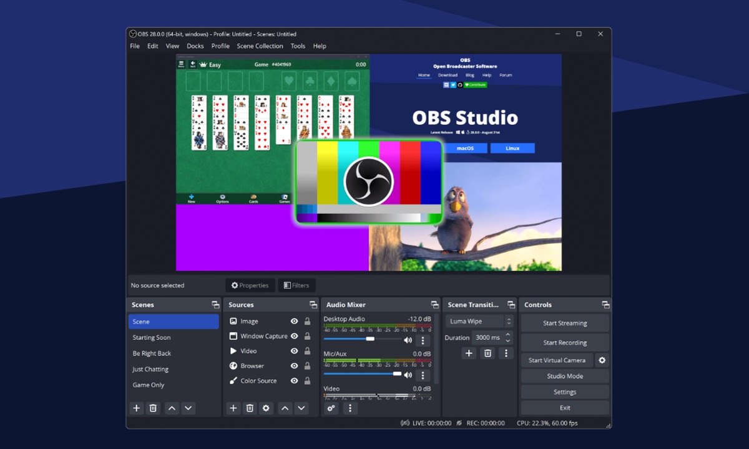
Task: Open advanced audio properties gear in Audio Mixer
Action: coord(331,407)
